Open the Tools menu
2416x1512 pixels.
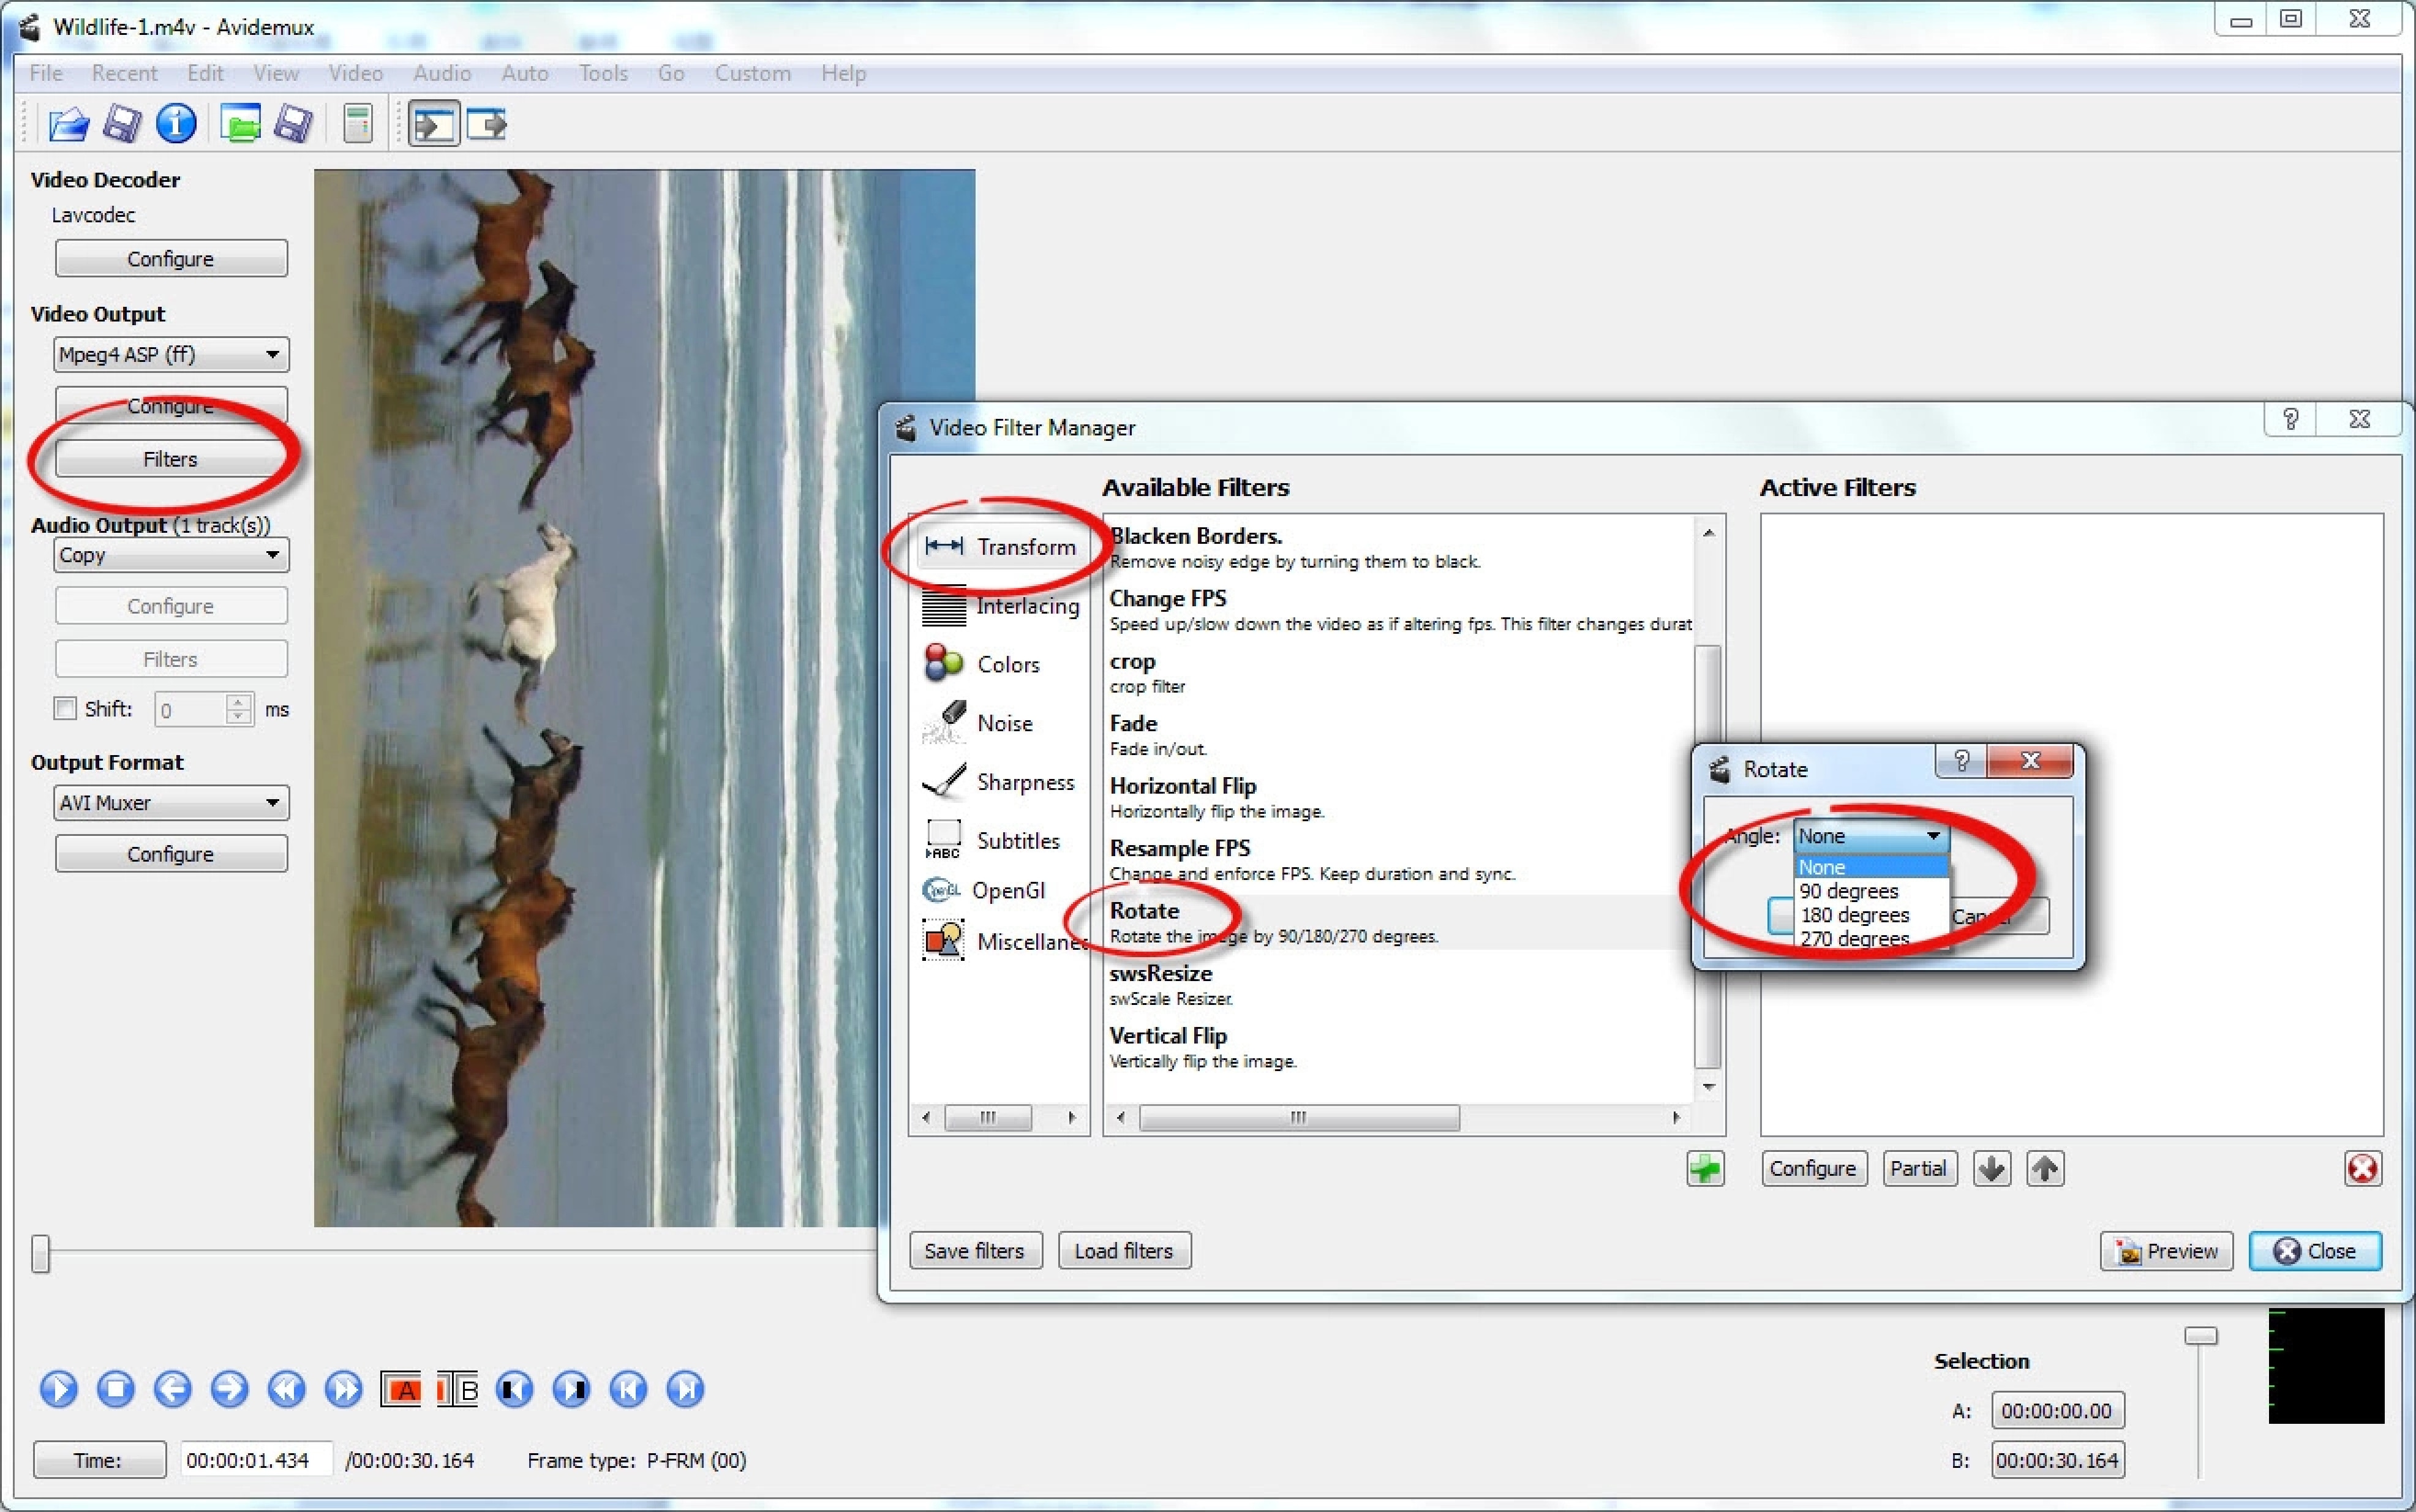[x=603, y=73]
